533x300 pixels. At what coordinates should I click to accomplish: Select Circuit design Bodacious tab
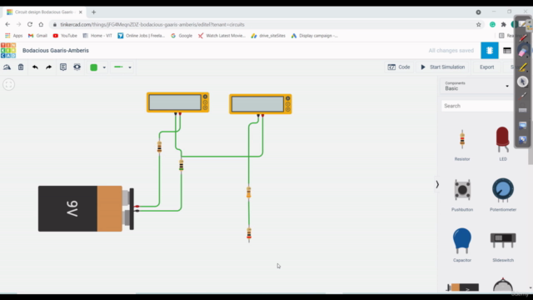coord(44,12)
